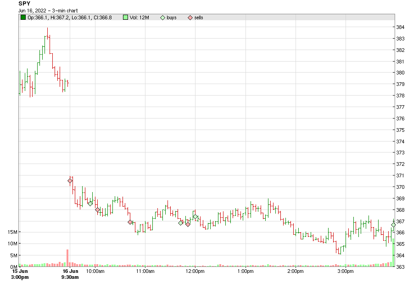
Task: Click the 'Jun 16, 2022 – 3-min chart' subtitle
Action: [x=48, y=11]
